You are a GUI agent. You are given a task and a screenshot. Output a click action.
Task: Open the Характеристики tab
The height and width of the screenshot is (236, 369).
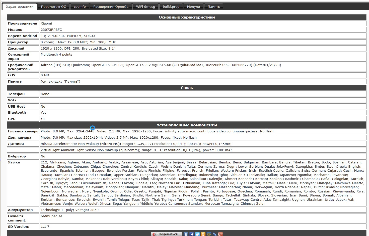pyautogui.click(x=20, y=7)
